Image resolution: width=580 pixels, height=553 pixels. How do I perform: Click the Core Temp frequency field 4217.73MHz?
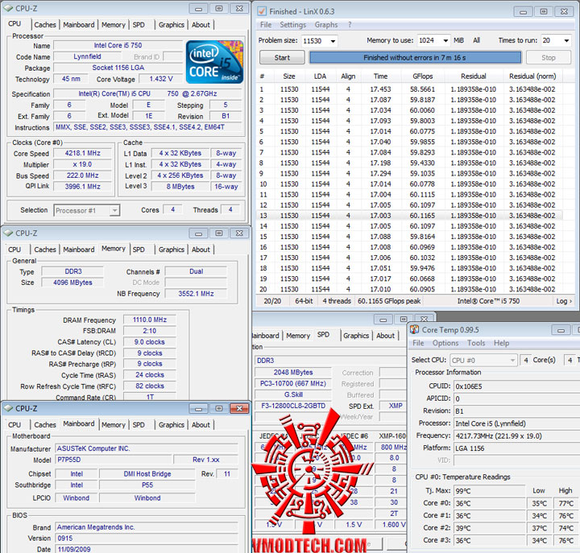tap(516, 435)
